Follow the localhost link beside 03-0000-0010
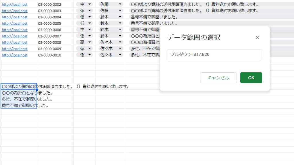The width and height of the screenshot is (294, 165). (15, 55)
